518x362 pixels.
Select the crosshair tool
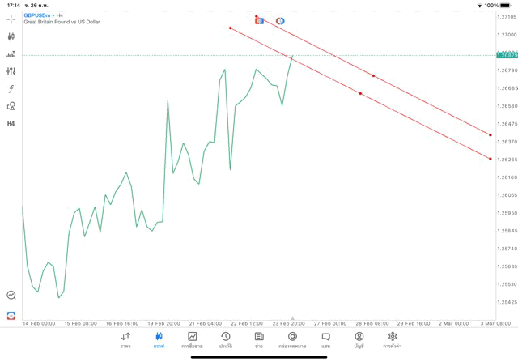coord(11,19)
